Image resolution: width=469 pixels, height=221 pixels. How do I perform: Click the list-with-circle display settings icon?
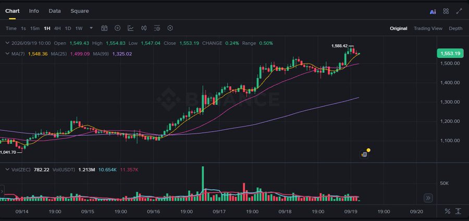point(157,28)
